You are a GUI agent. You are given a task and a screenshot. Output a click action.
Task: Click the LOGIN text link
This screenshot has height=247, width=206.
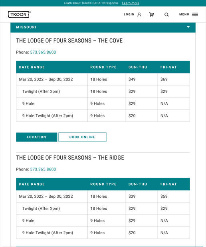[x=129, y=14]
